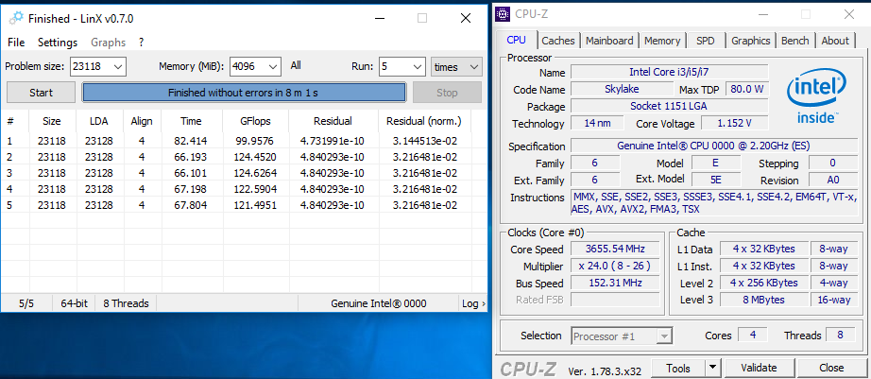Switch to the CPU tab in CPU-Z
This screenshot has width=871, height=379.
pos(516,40)
